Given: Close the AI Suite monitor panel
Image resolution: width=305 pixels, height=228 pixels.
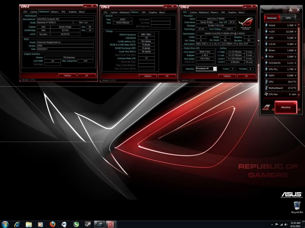Looking at the screenshot, I should [298, 10].
